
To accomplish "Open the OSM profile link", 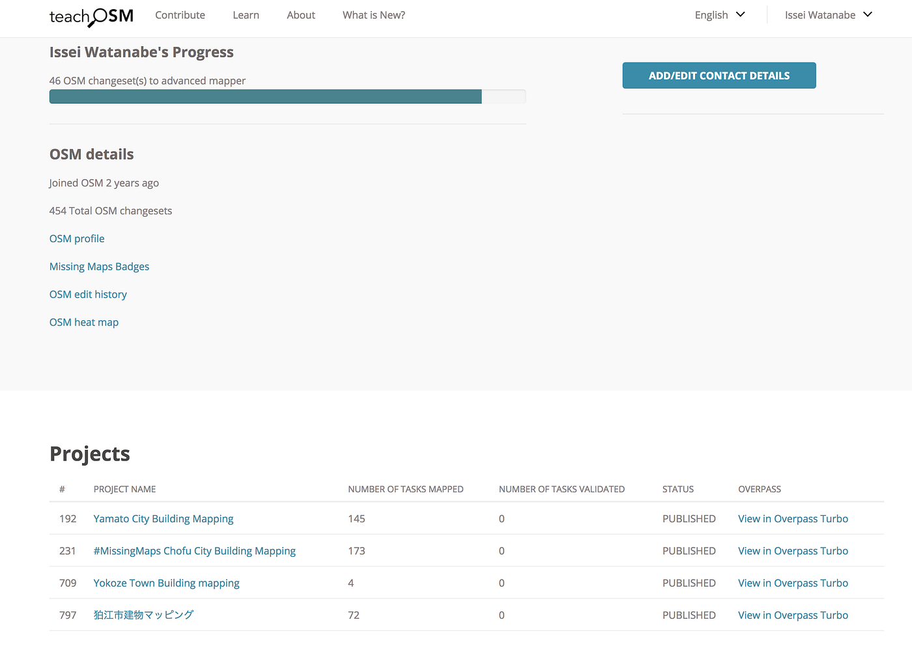I will tap(77, 238).
